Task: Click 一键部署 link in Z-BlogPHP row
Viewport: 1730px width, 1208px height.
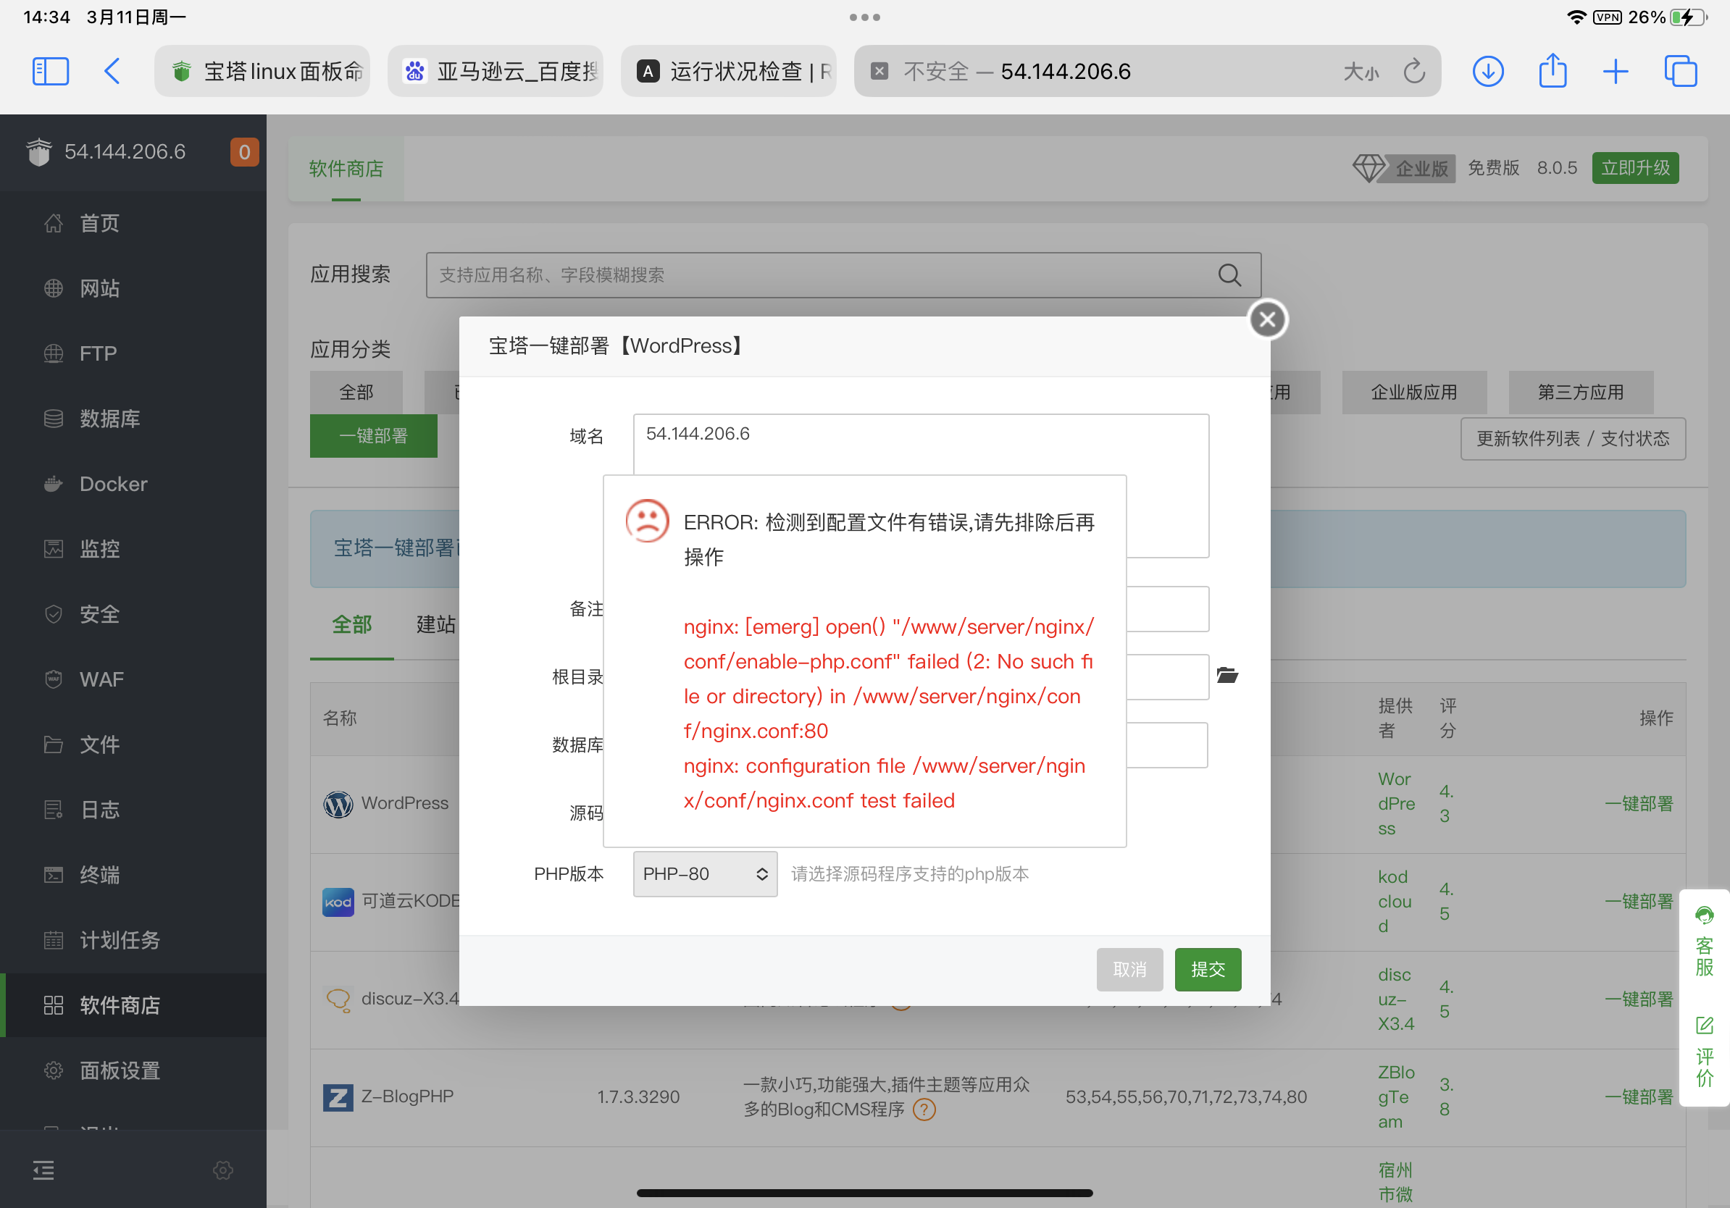Action: [1638, 1097]
